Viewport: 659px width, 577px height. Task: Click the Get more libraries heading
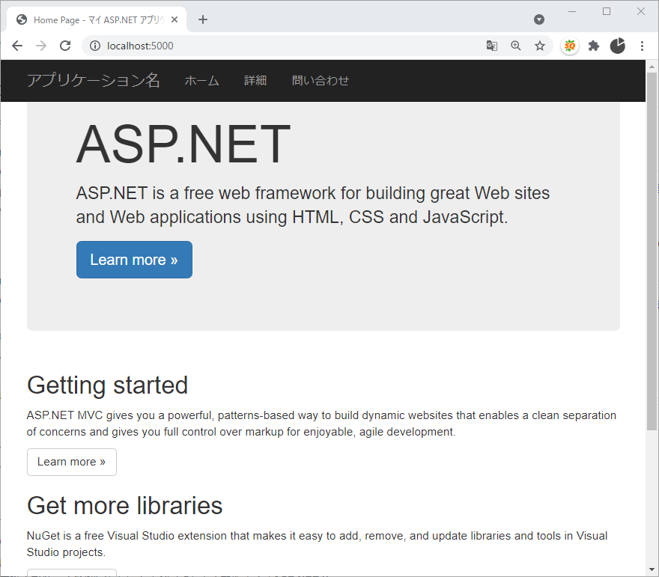point(125,506)
